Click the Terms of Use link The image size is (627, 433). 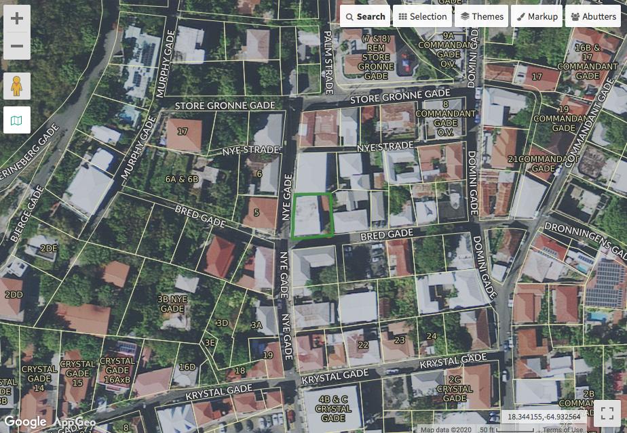(x=562, y=430)
